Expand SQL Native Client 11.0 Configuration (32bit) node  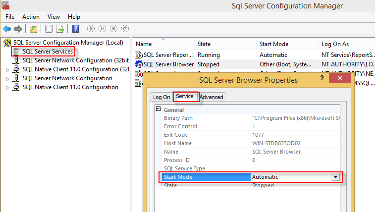tap(7, 70)
